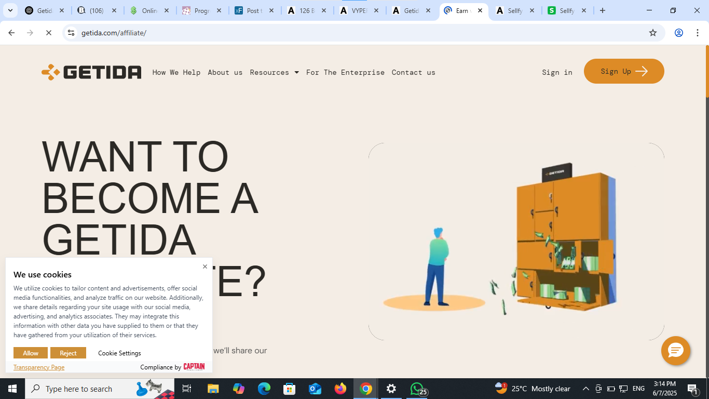Stop page loading in browser toolbar

point(48,33)
